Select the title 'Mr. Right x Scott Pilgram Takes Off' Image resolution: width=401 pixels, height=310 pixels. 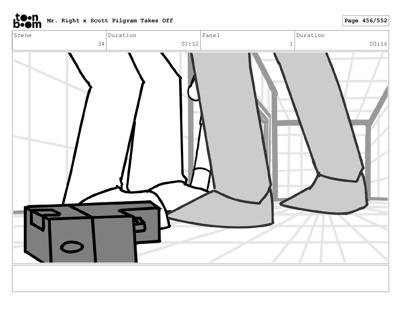[110, 21]
